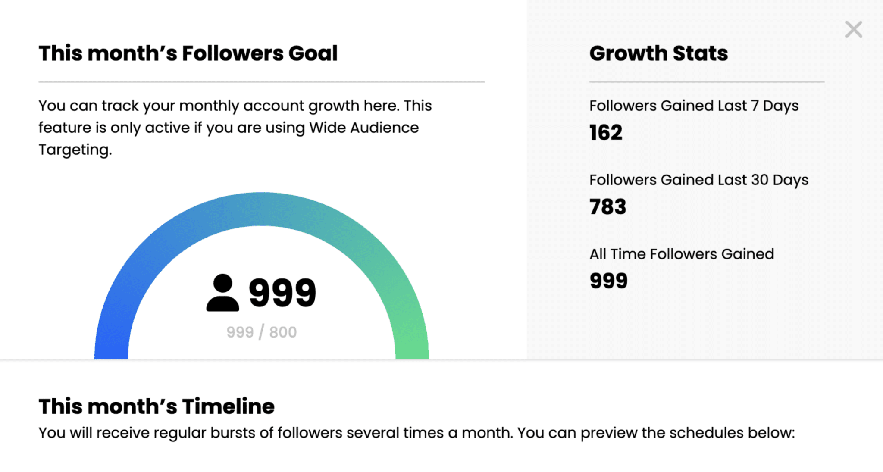Click the large 999 follower count in gauge
This screenshot has height=472, width=883.
tap(282, 293)
